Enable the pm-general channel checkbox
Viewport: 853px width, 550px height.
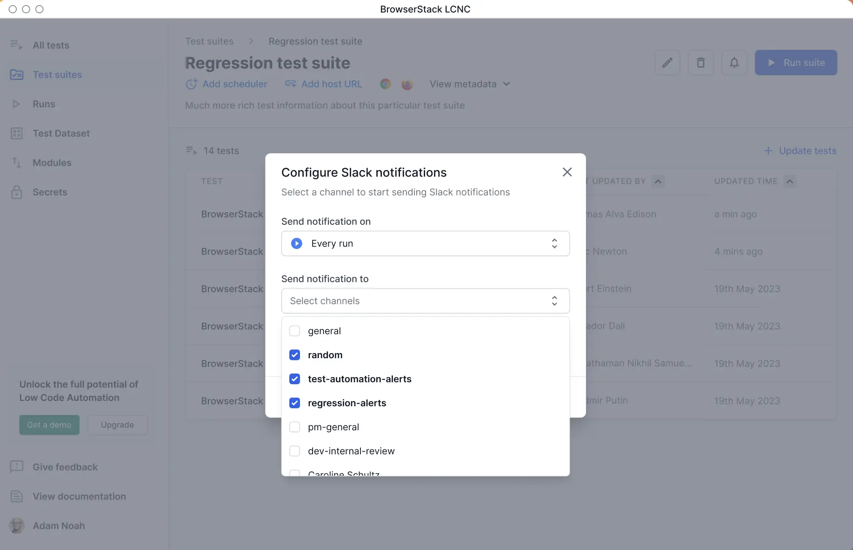click(294, 427)
